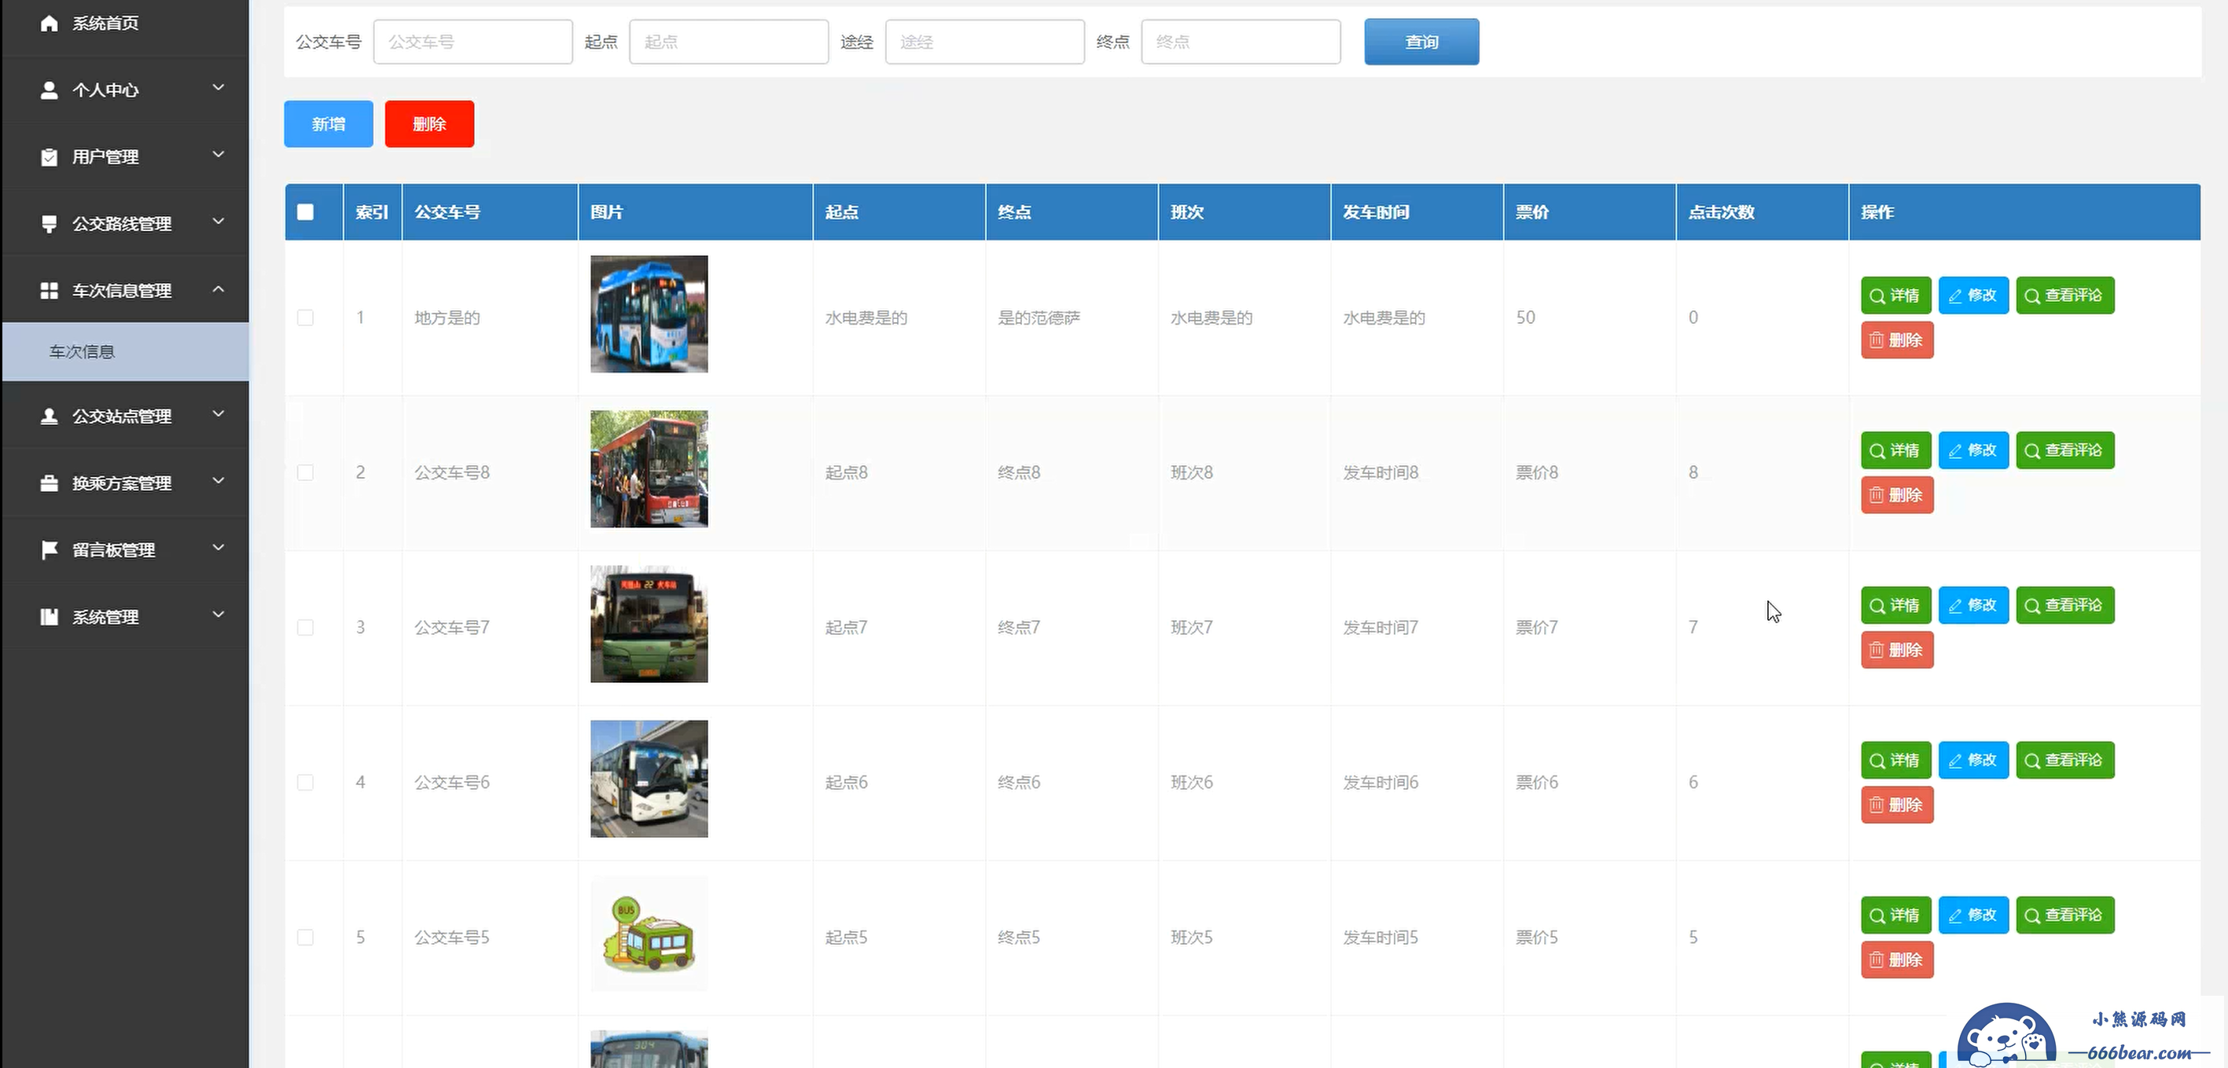This screenshot has height=1068, width=2228.
Task: Open the 系统首页 menu label
Action: (x=105, y=24)
